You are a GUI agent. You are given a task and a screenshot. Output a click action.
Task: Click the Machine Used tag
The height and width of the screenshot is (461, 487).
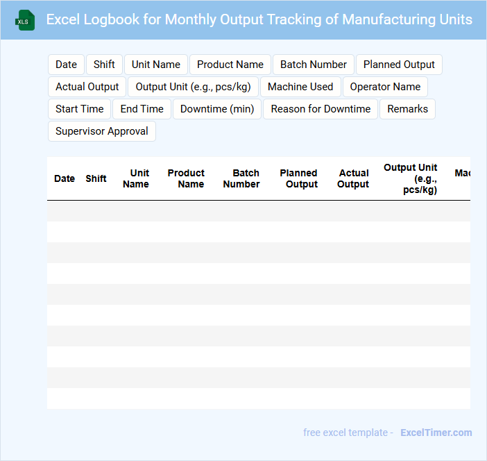pyautogui.click(x=300, y=87)
